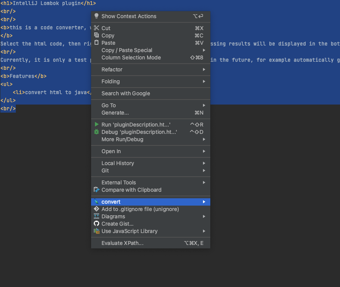Open the Open In entry

pos(151,151)
